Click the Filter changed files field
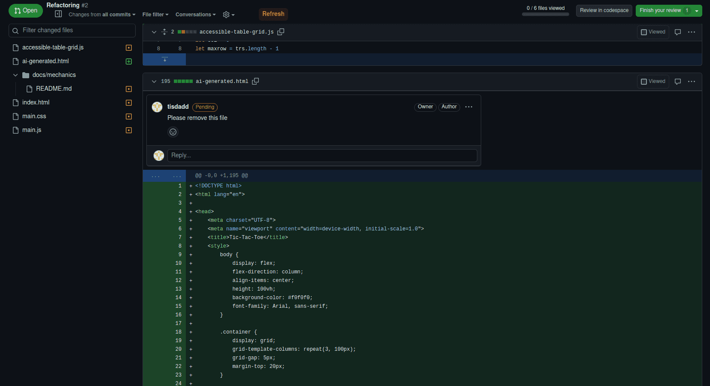 (x=72, y=31)
